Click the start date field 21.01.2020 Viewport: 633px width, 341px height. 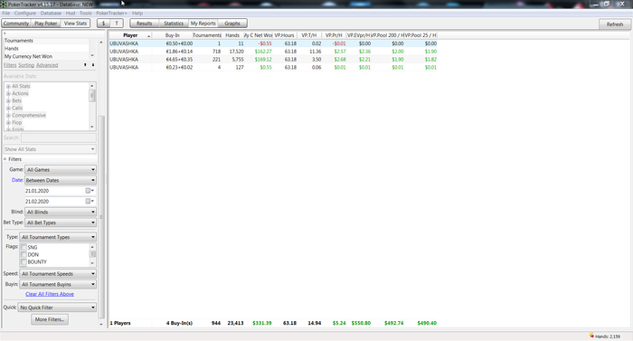(x=54, y=191)
